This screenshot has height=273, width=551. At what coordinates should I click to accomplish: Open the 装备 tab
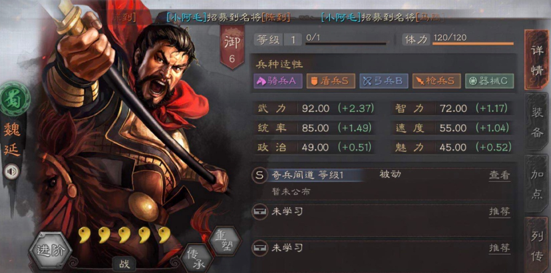pyautogui.click(x=537, y=123)
